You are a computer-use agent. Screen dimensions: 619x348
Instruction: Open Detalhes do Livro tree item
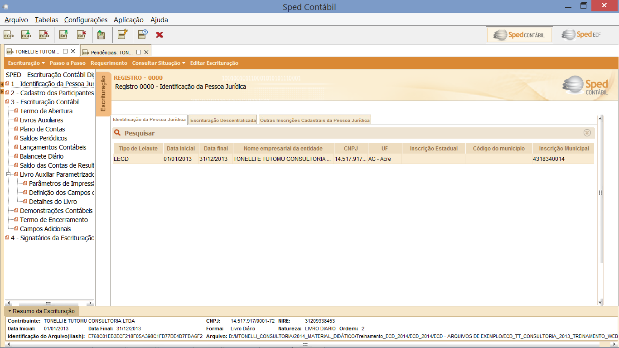(x=53, y=202)
